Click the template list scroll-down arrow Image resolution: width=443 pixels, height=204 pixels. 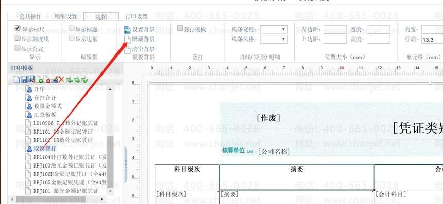tap(110, 191)
